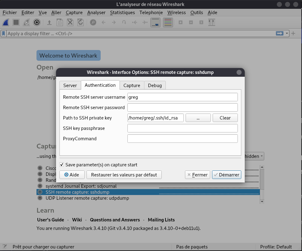Click the find packet magnifier icon
Viewport: 302px width, 251px height.
click(93, 22)
